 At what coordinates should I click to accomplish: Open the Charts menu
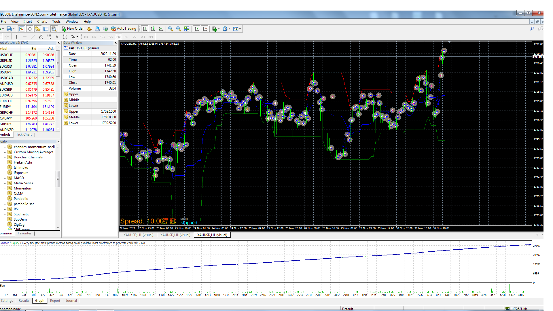point(42,22)
